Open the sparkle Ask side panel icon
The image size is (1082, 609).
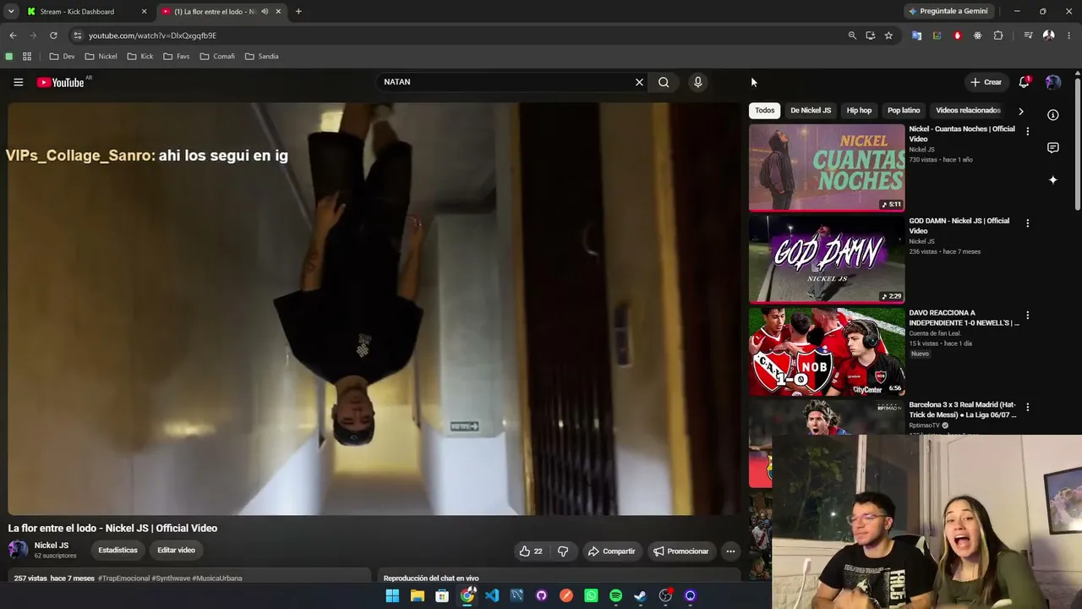pos(1052,179)
